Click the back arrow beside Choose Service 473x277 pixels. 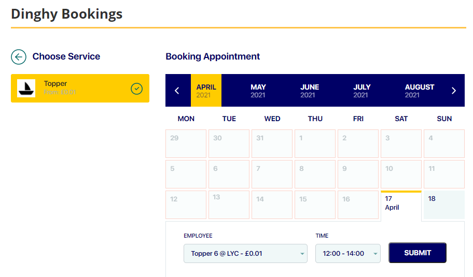(x=19, y=57)
